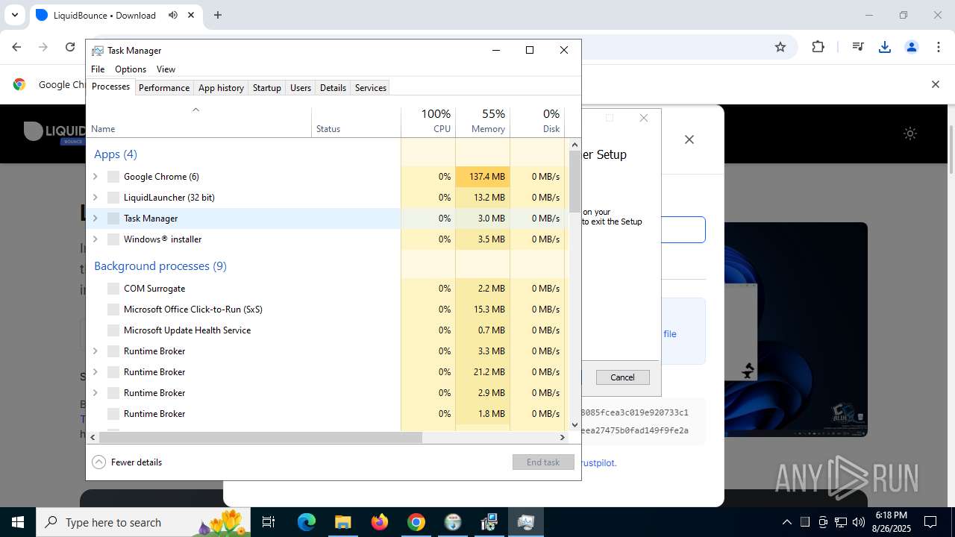This screenshot has height=537, width=955.
Task: Expand the Runtime Broker using 2.9 MB
Action: 95,393
